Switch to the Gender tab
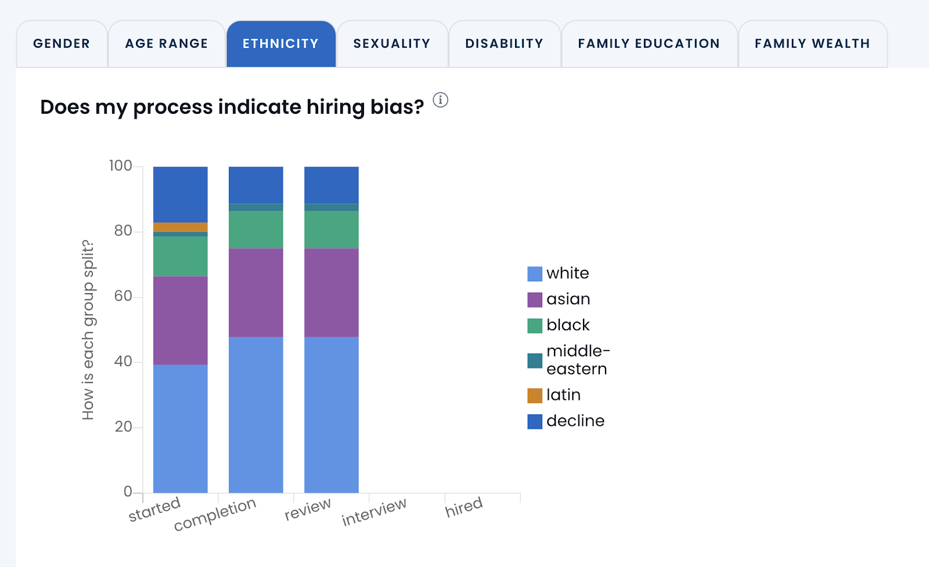 pyautogui.click(x=62, y=44)
